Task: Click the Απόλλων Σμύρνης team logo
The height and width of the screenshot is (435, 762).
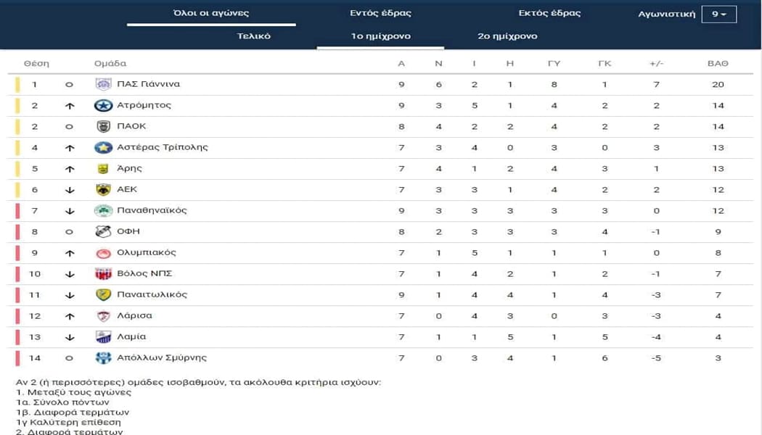Action: coord(103,357)
